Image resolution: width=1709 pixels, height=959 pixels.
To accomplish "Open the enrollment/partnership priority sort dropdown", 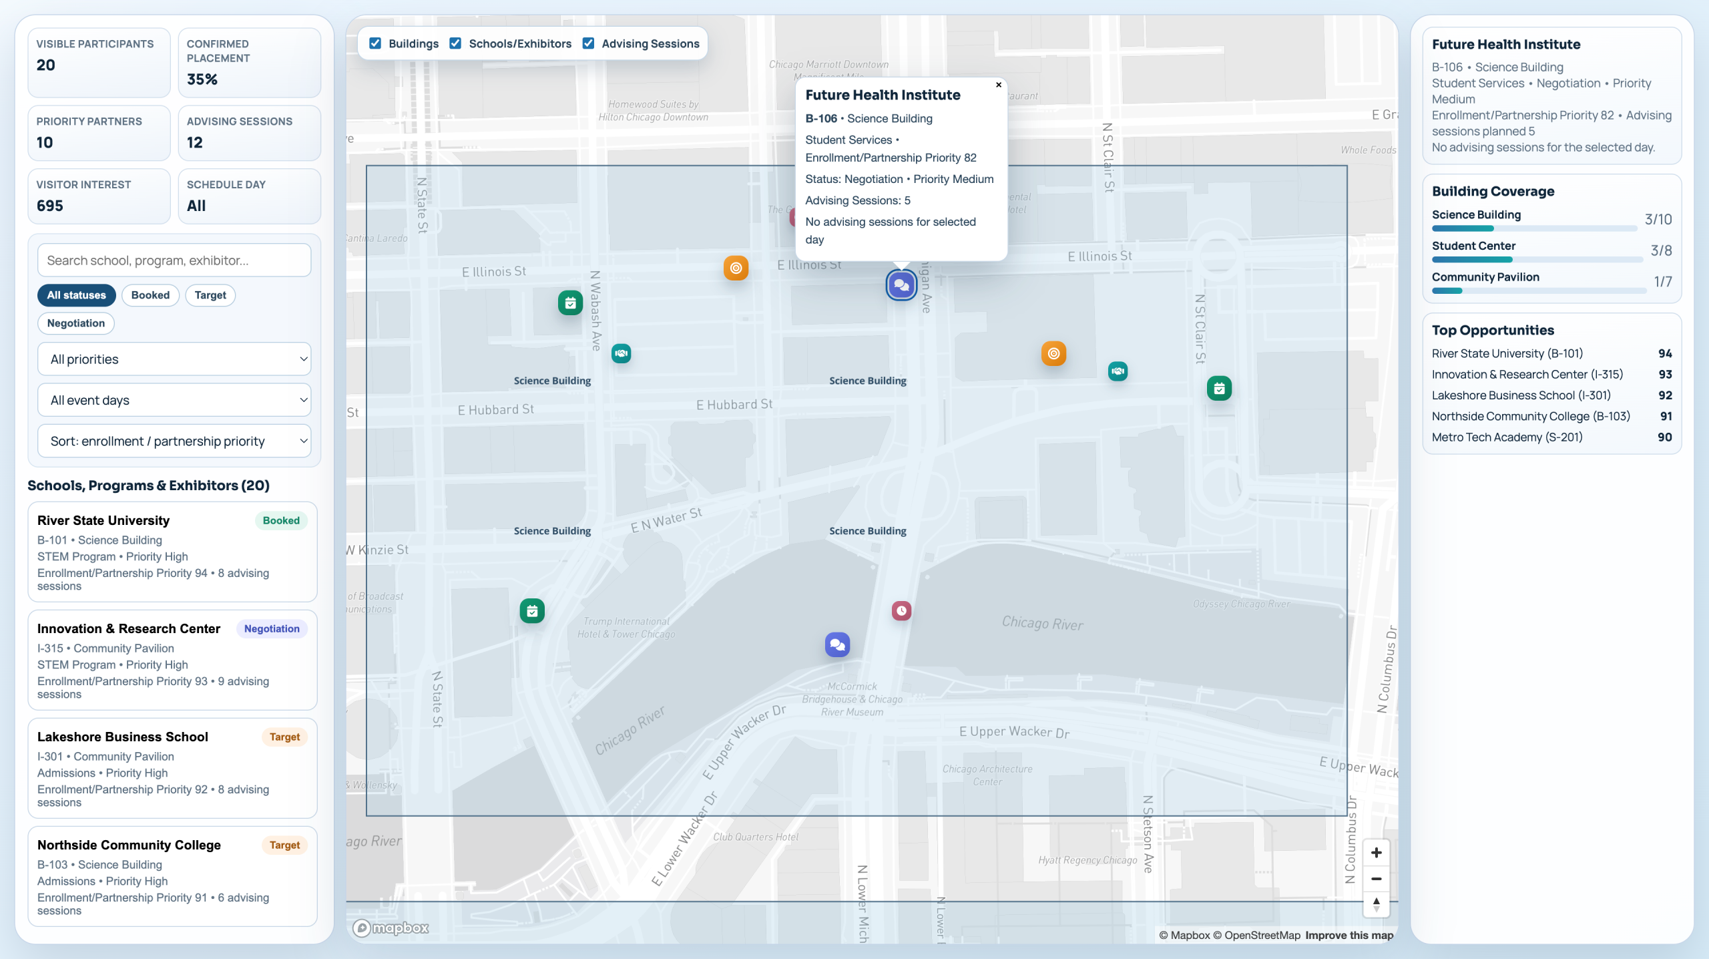I will point(174,441).
